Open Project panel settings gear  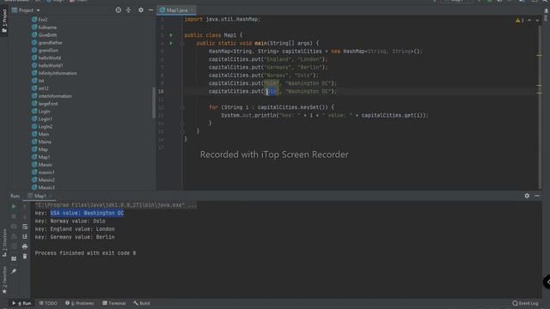point(141,10)
